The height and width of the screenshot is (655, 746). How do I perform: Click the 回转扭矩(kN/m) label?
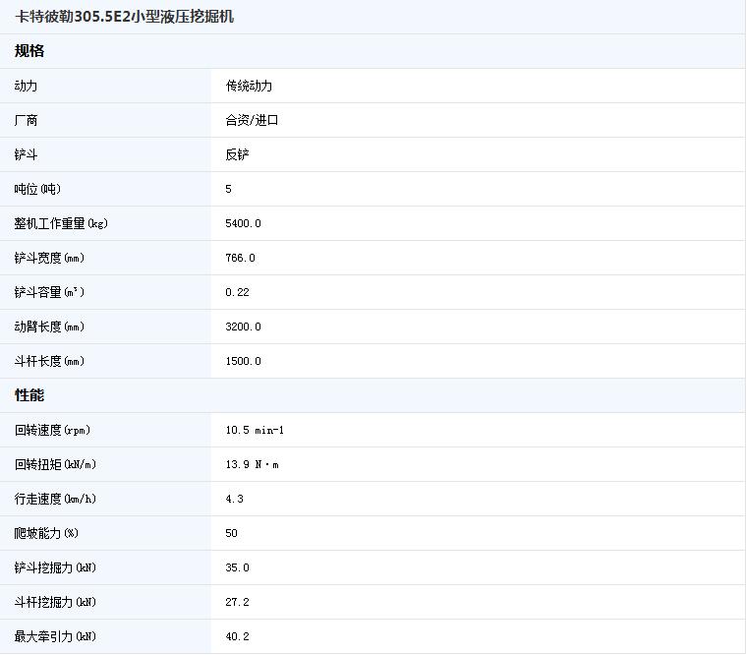55,464
